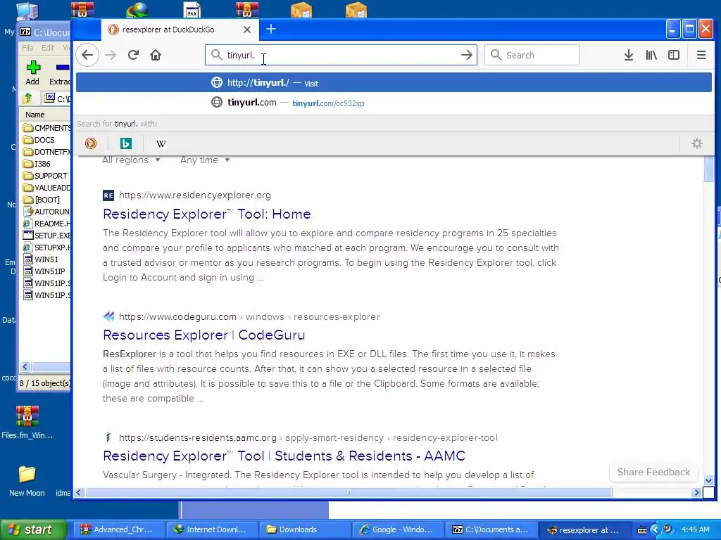Select the tinyurl.com/cc532xp suggestion

394,103
